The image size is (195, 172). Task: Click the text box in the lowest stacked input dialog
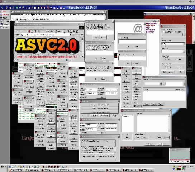100,74
